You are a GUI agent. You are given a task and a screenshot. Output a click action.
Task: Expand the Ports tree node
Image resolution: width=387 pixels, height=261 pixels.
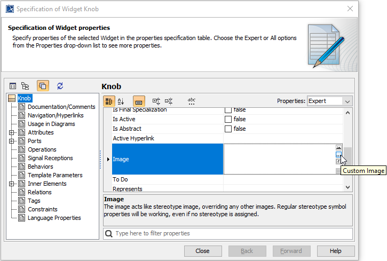11,141
